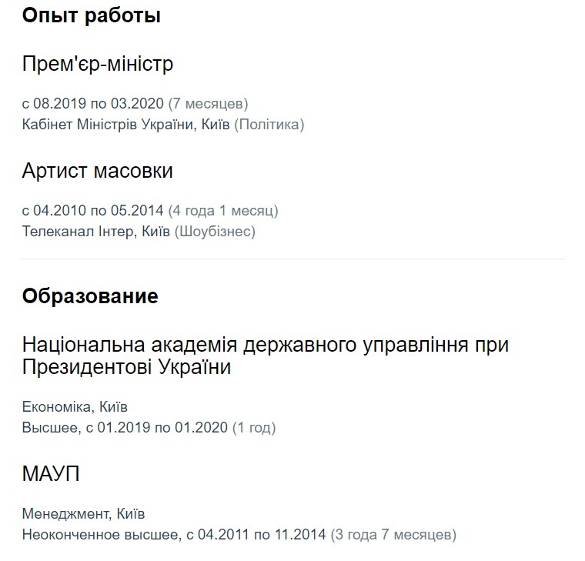Click the "(4 года 1 месяц)" duration
Image resolution: width=585 pixels, height=561 pixels.
[223, 210]
